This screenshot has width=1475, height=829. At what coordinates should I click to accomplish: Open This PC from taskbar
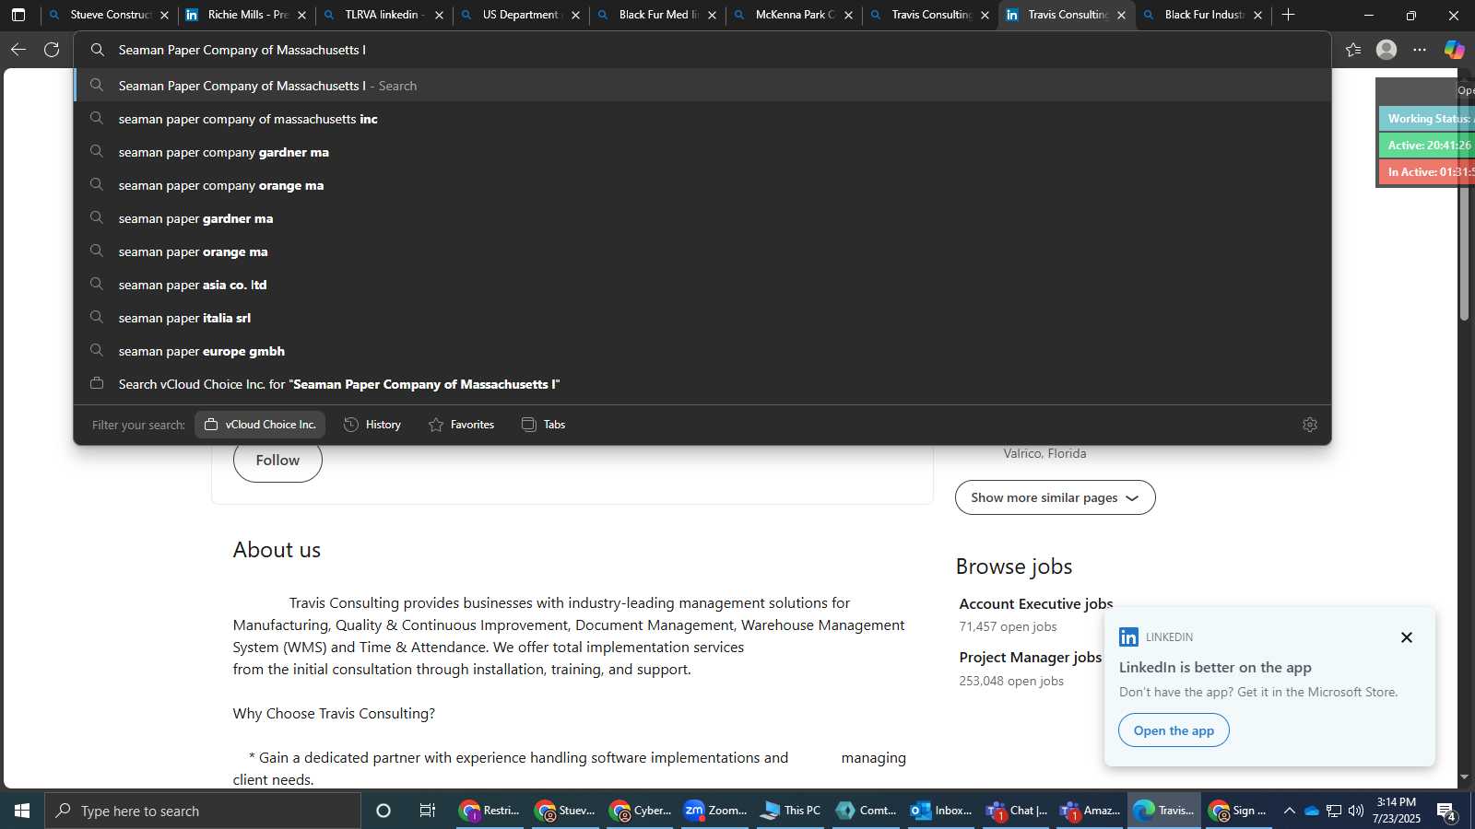[790, 811]
